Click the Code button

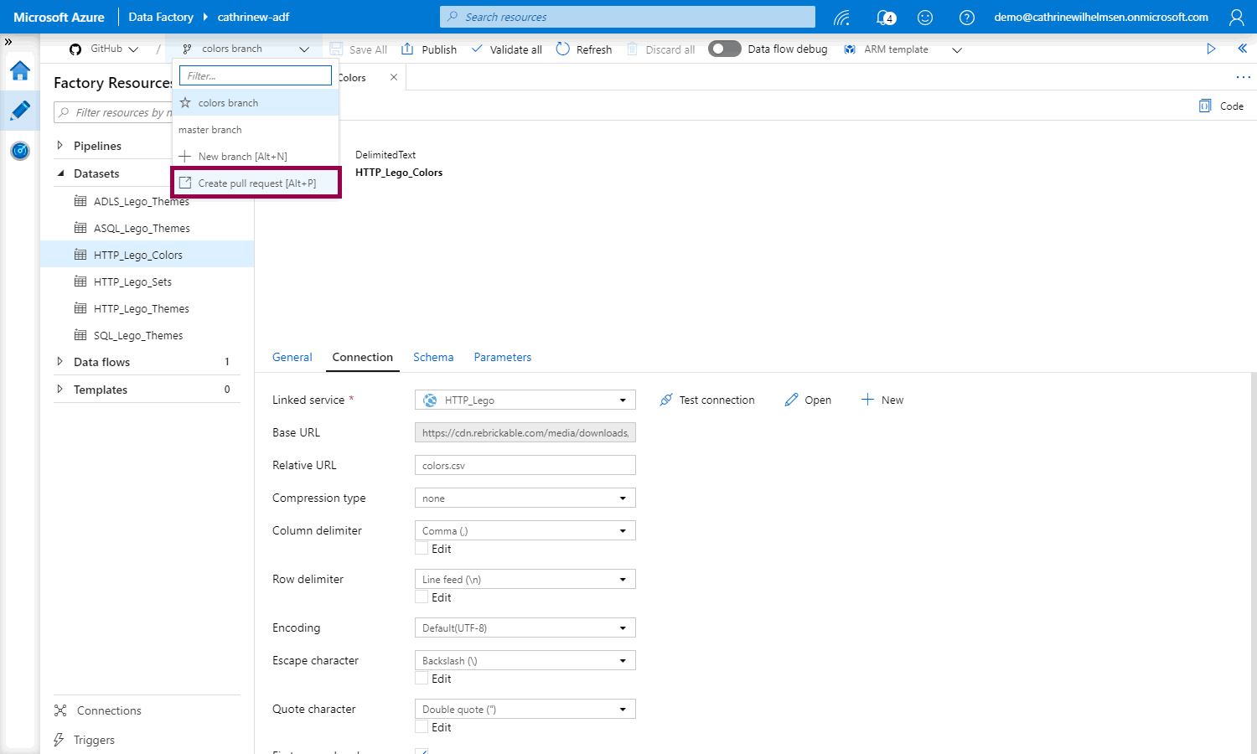pos(1222,106)
